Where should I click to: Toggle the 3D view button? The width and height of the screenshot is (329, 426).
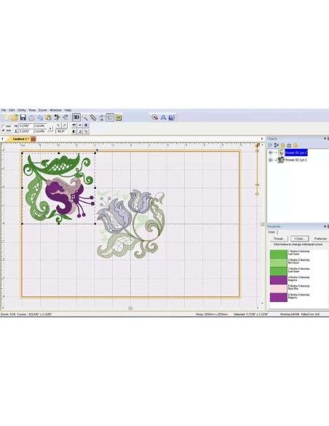click(x=76, y=117)
